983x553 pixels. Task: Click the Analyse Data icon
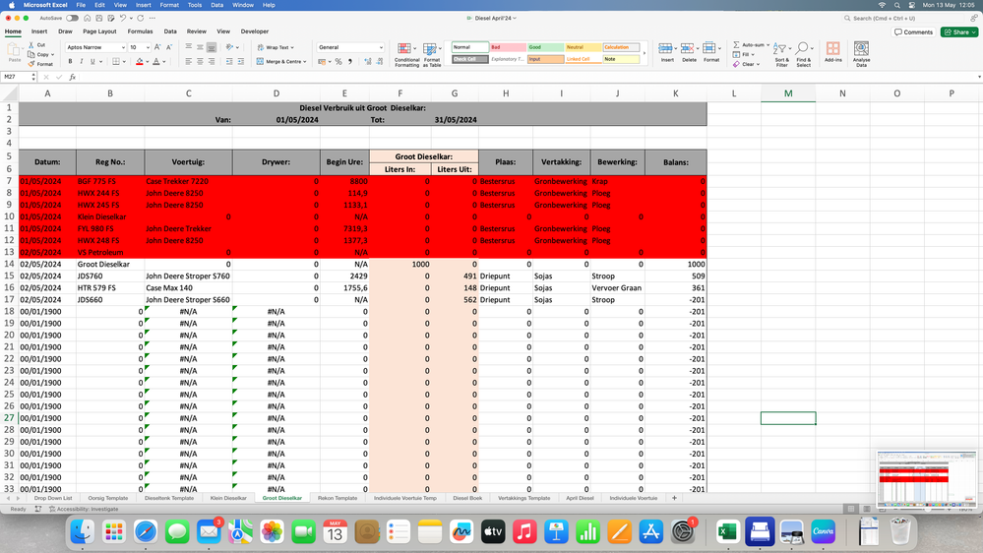861,54
